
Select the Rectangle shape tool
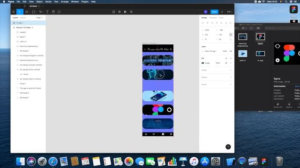(33, 12)
